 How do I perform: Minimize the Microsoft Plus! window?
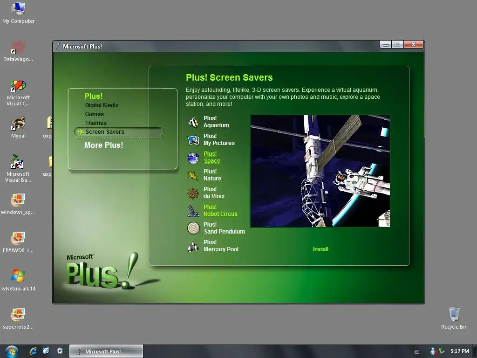click(386, 45)
